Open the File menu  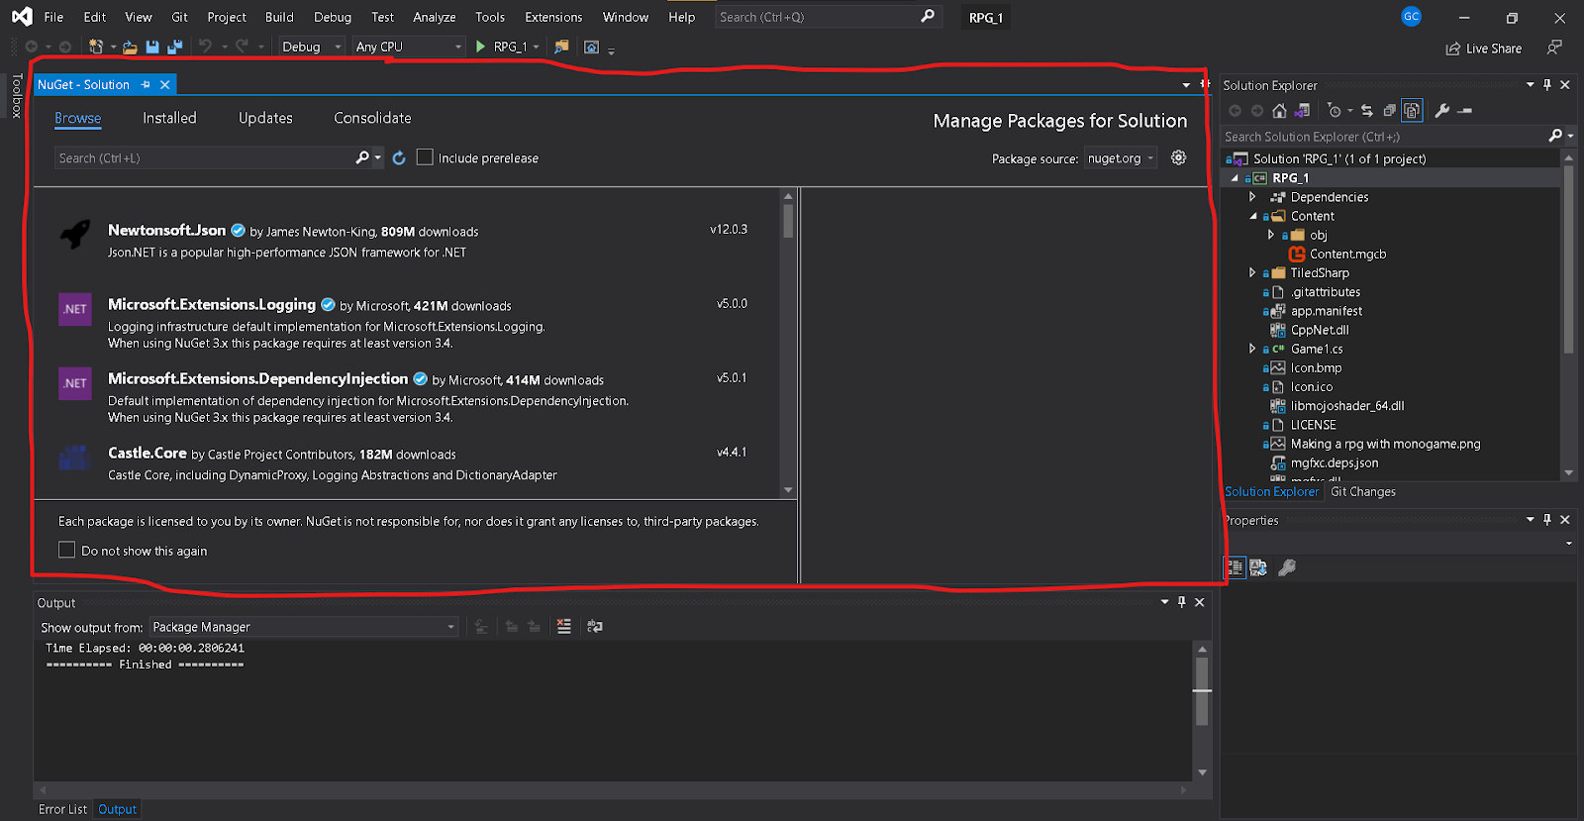(x=53, y=17)
